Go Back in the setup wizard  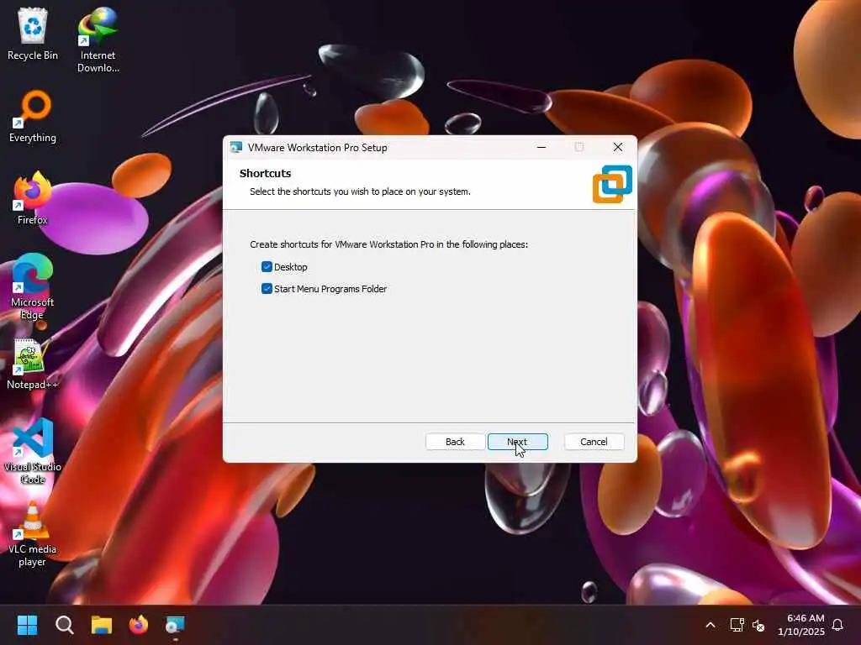point(455,442)
